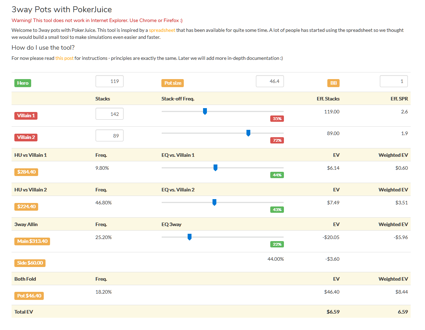Open the spreadsheet link in the intro
The image size is (425, 330).
point(162,30)
